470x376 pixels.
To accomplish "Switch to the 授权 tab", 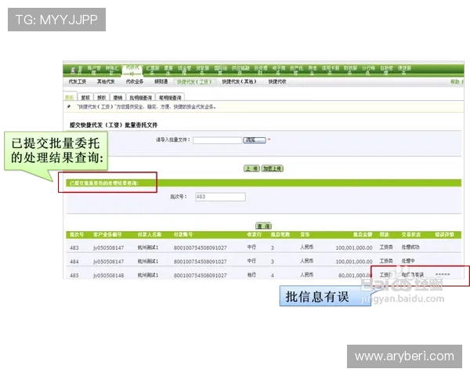I will click(x=101, y=97).
